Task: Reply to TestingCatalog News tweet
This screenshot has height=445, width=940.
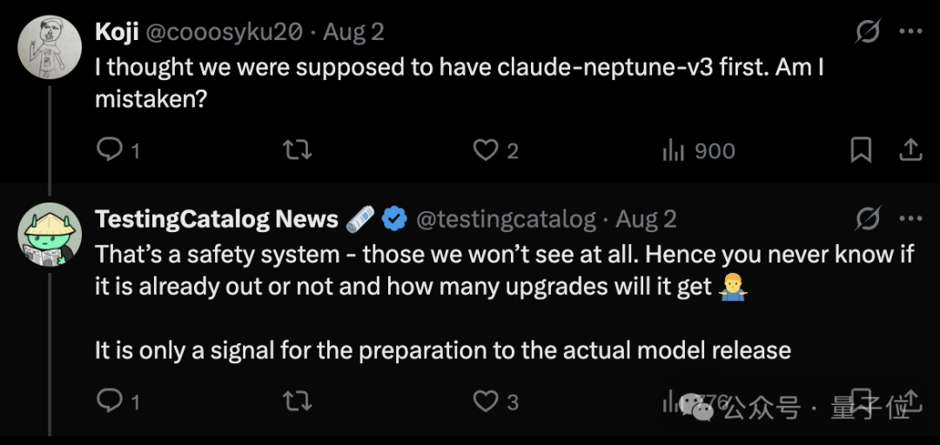Action: (x=118, y=402)
